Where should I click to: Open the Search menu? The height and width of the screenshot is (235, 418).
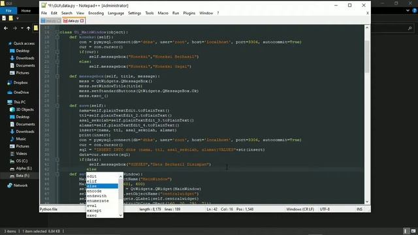(67, 13)
